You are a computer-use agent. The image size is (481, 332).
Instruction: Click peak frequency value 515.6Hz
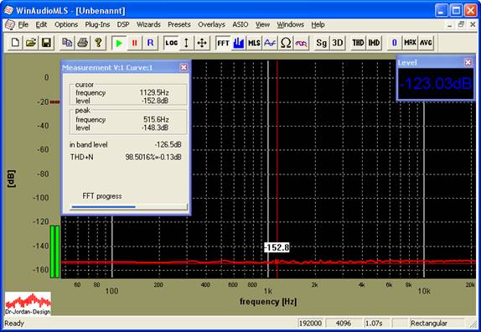[156, 119]
